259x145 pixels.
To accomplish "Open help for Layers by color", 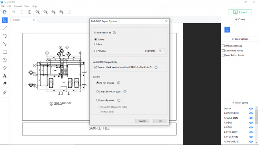I will point(119,100).
